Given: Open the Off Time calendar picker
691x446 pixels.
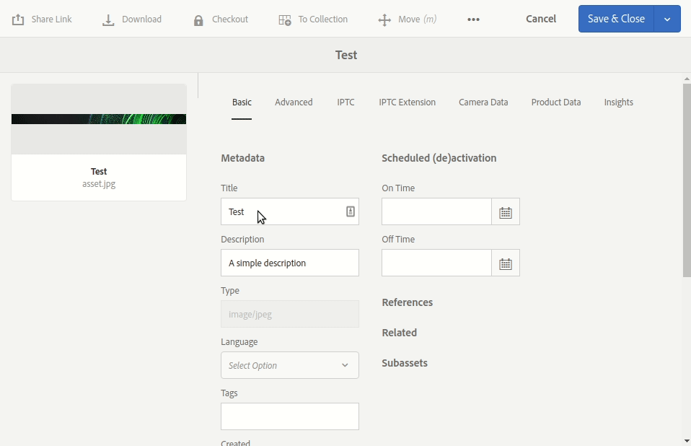Looking at the screenshot, I should click(x=506, y=263).
